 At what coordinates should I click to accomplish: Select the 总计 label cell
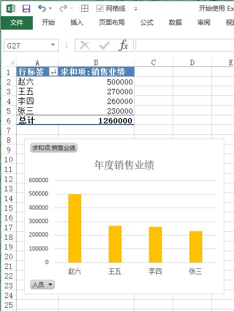(x=38, y=120)
